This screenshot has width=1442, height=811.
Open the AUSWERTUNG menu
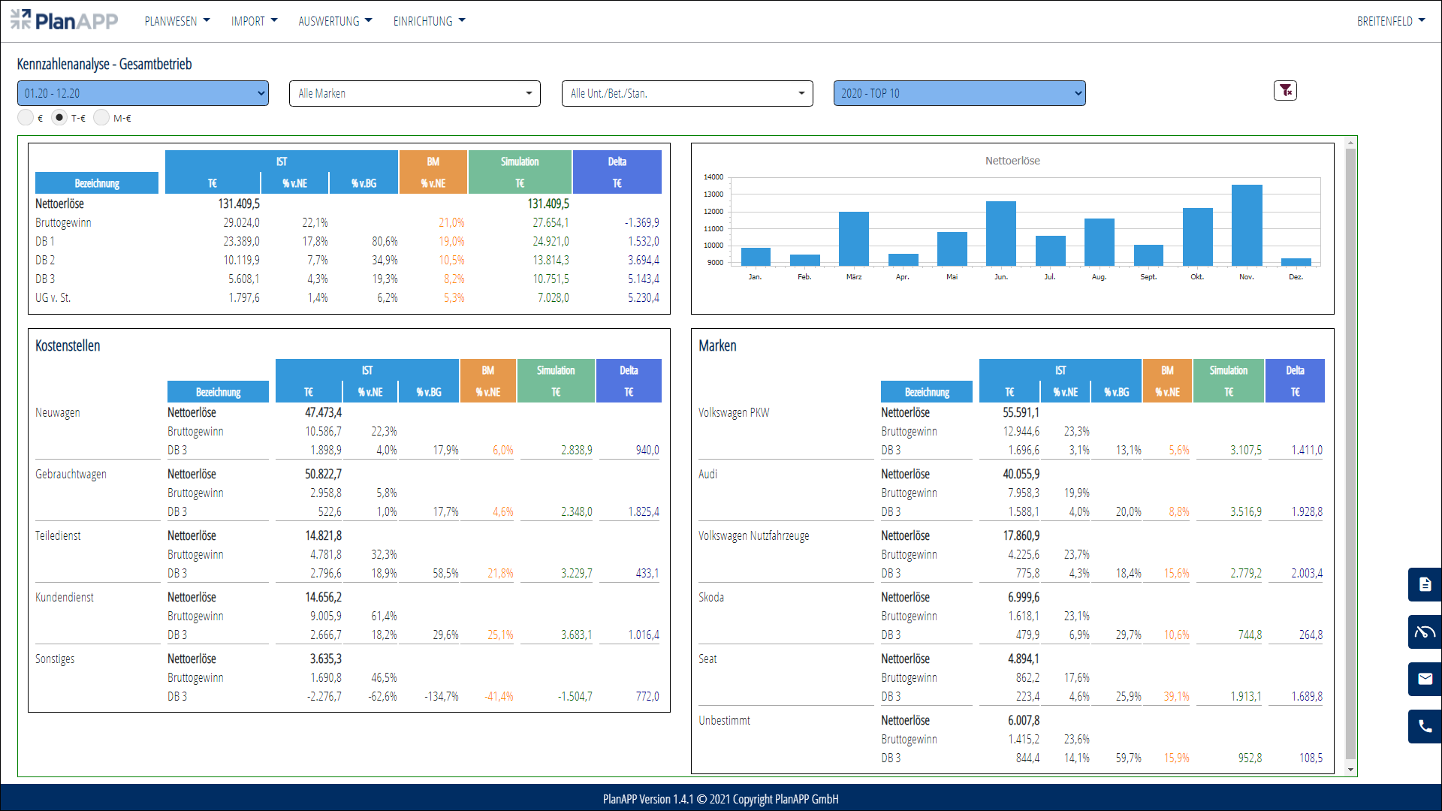coord(335,21)
